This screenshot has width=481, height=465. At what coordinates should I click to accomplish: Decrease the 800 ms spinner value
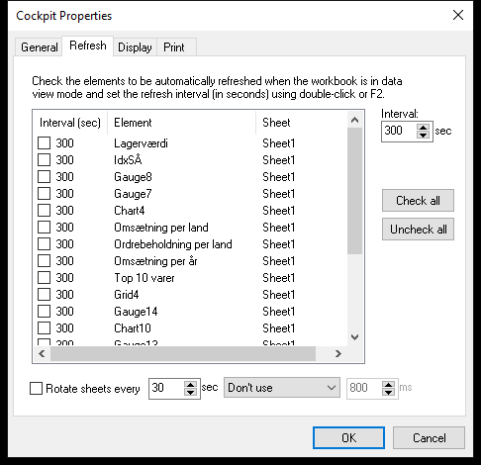388,392
